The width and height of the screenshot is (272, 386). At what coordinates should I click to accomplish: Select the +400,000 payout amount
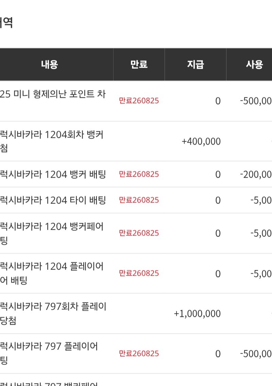pyautogui.click(x=201, y=142)
